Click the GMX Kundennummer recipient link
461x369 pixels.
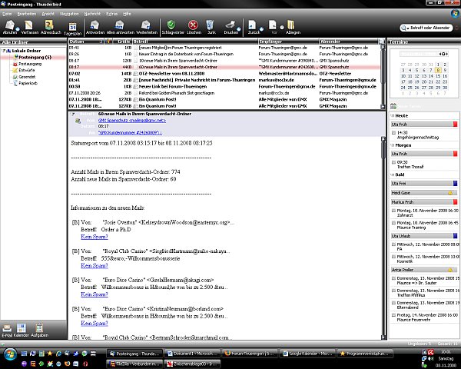tap(130, 133)
